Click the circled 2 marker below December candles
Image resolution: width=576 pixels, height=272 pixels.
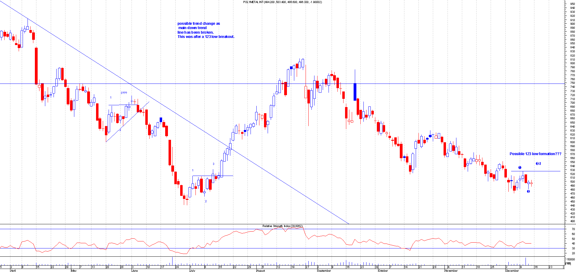528,192
